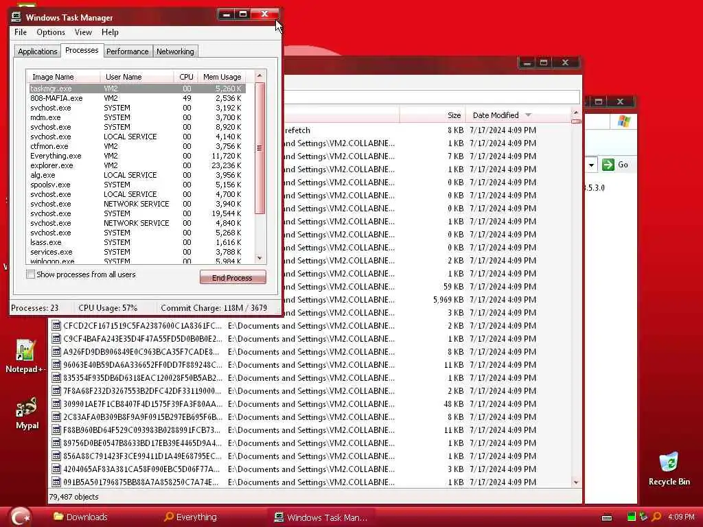The image size is (703, 527).
Task: Select file icon for 89756D0BE0547B8633BD17EB39E4465D9A4
Action: 56,443
